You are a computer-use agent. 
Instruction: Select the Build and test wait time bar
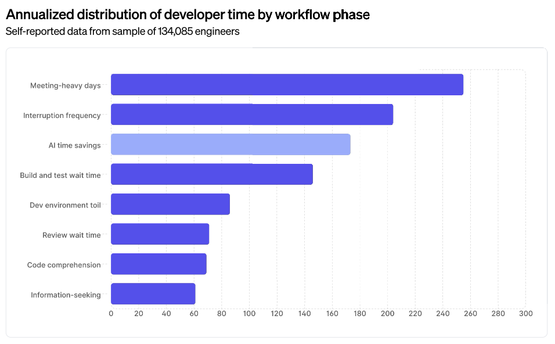click(212, 174)
